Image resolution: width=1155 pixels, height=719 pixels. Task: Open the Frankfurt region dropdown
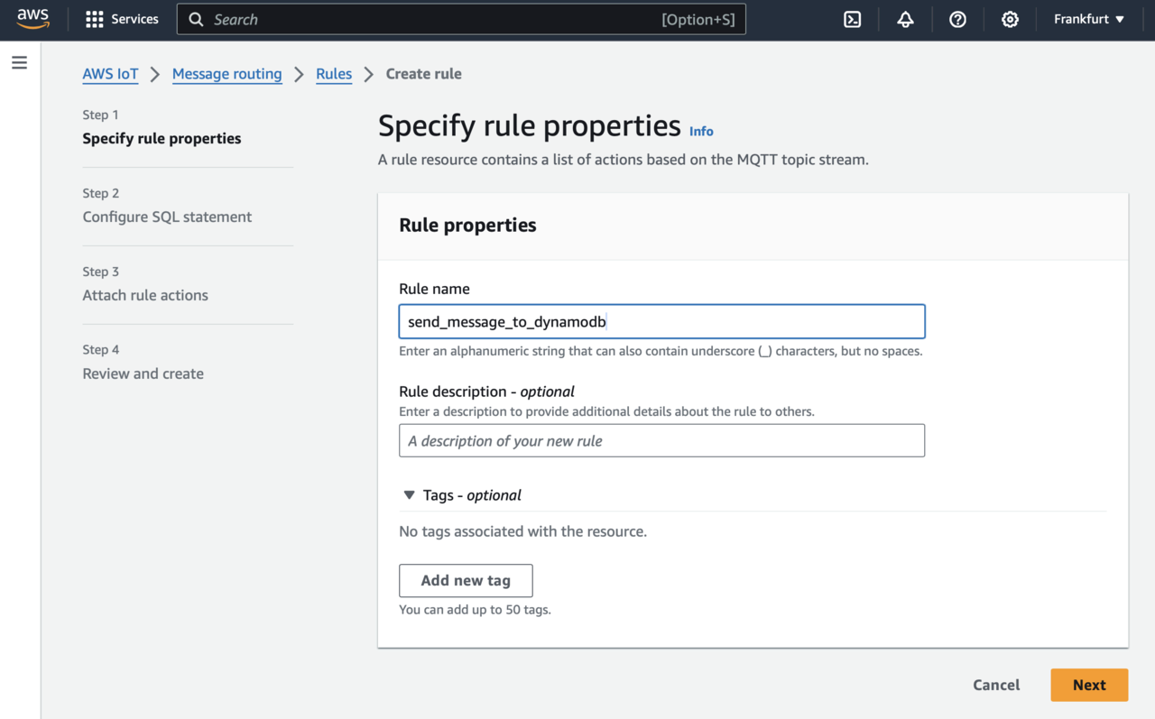tap(1088, 19)
